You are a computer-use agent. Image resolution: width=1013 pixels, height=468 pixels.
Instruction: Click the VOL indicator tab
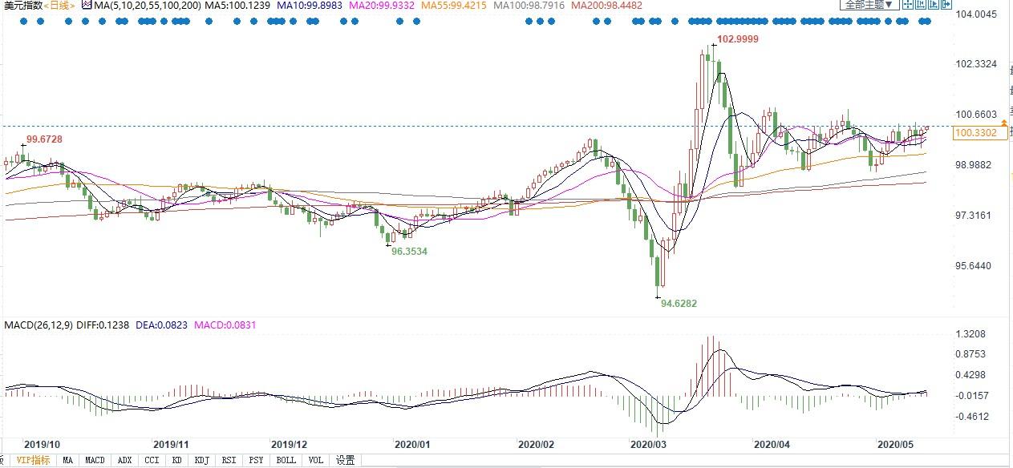315,461
